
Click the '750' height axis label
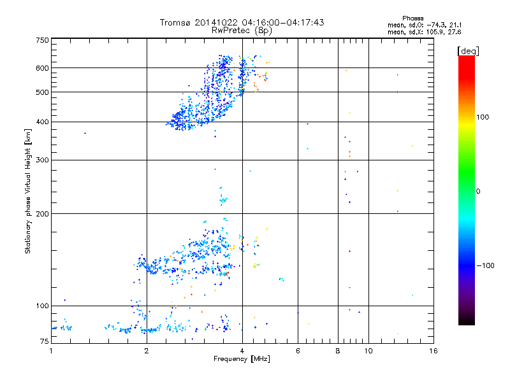(42, 40)
